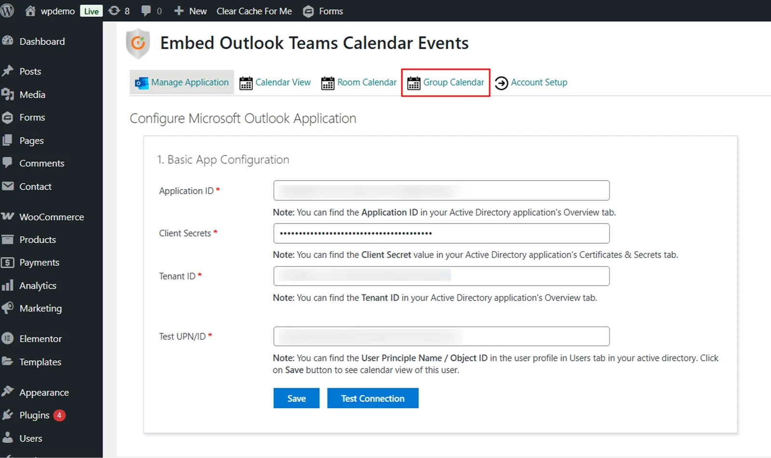Image resolution: width=771 pixels, height=458 pixels.
Task: Click the comments bubble icon in the toolbar
Action: pyautogui.click(x=146, y=11)
